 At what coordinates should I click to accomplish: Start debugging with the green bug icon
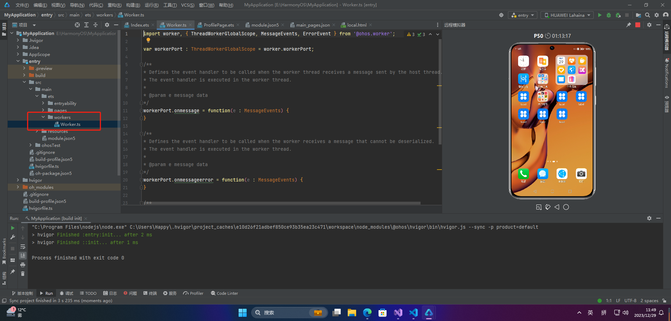[609, 15]
